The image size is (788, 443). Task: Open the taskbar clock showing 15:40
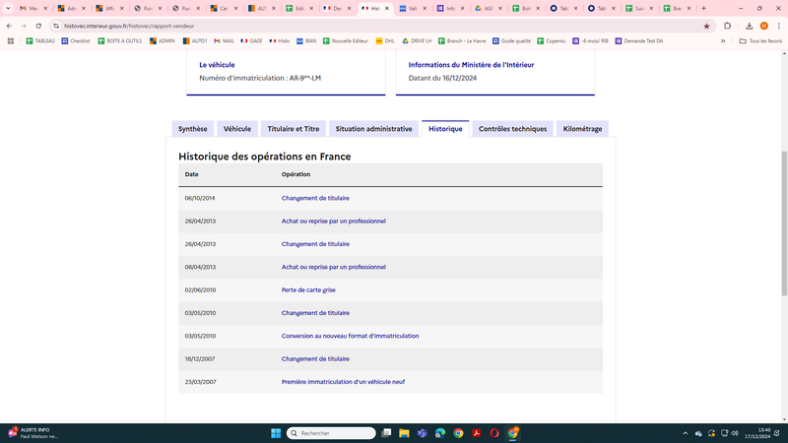click(757, 433)
